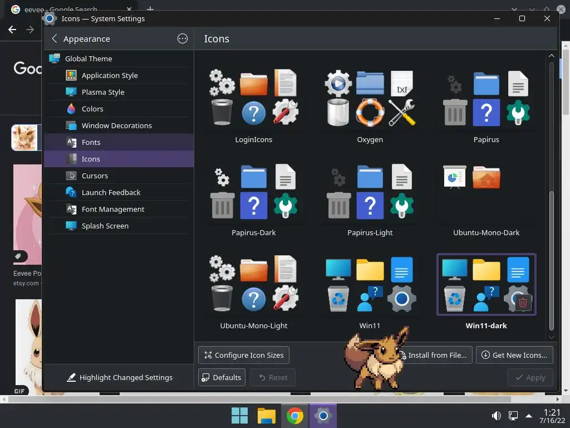Image resolution: width=570 pixels, height=428 pixels.
Task: Toggle Highlight Changed Settings
Action: click(119, 377)
